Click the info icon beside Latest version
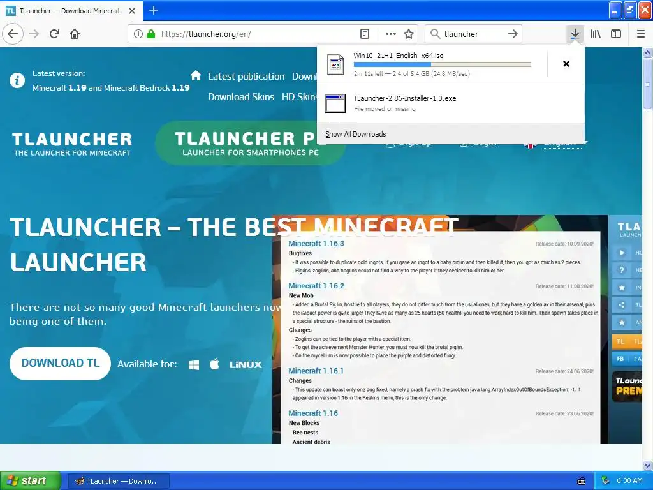Image resolution: width=653 pixels, height=490 pixels. tap(17, 80)
